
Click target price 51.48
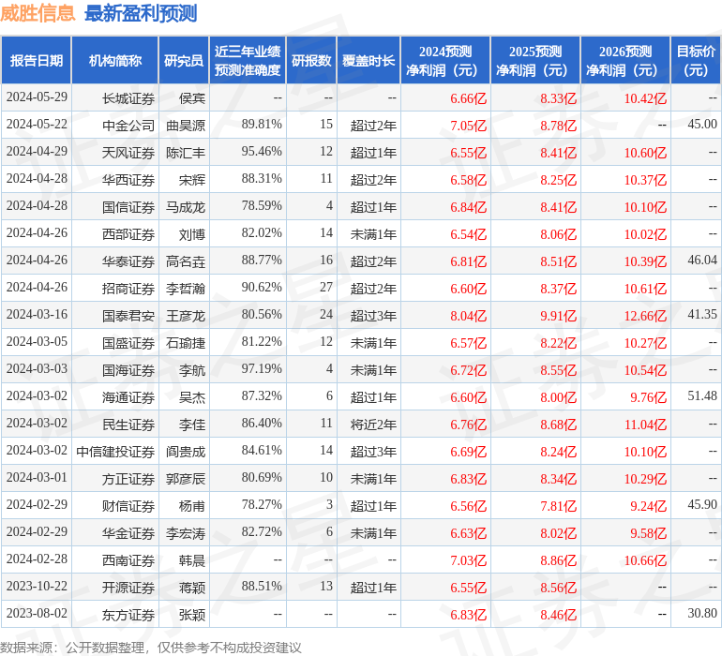(x=702, y=395)
